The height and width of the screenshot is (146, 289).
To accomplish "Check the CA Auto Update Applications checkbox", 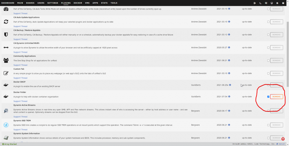I will (268, 22).
